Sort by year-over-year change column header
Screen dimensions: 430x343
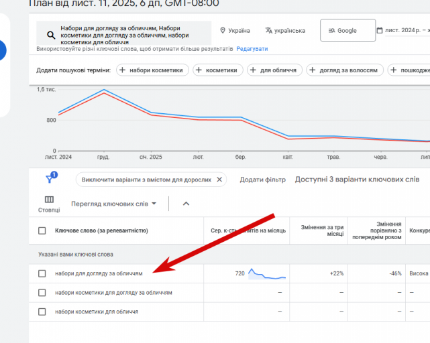click(x=377, y=230)
